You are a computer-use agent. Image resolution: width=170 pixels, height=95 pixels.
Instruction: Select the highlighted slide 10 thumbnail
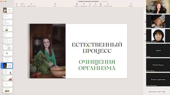point(8,66)
